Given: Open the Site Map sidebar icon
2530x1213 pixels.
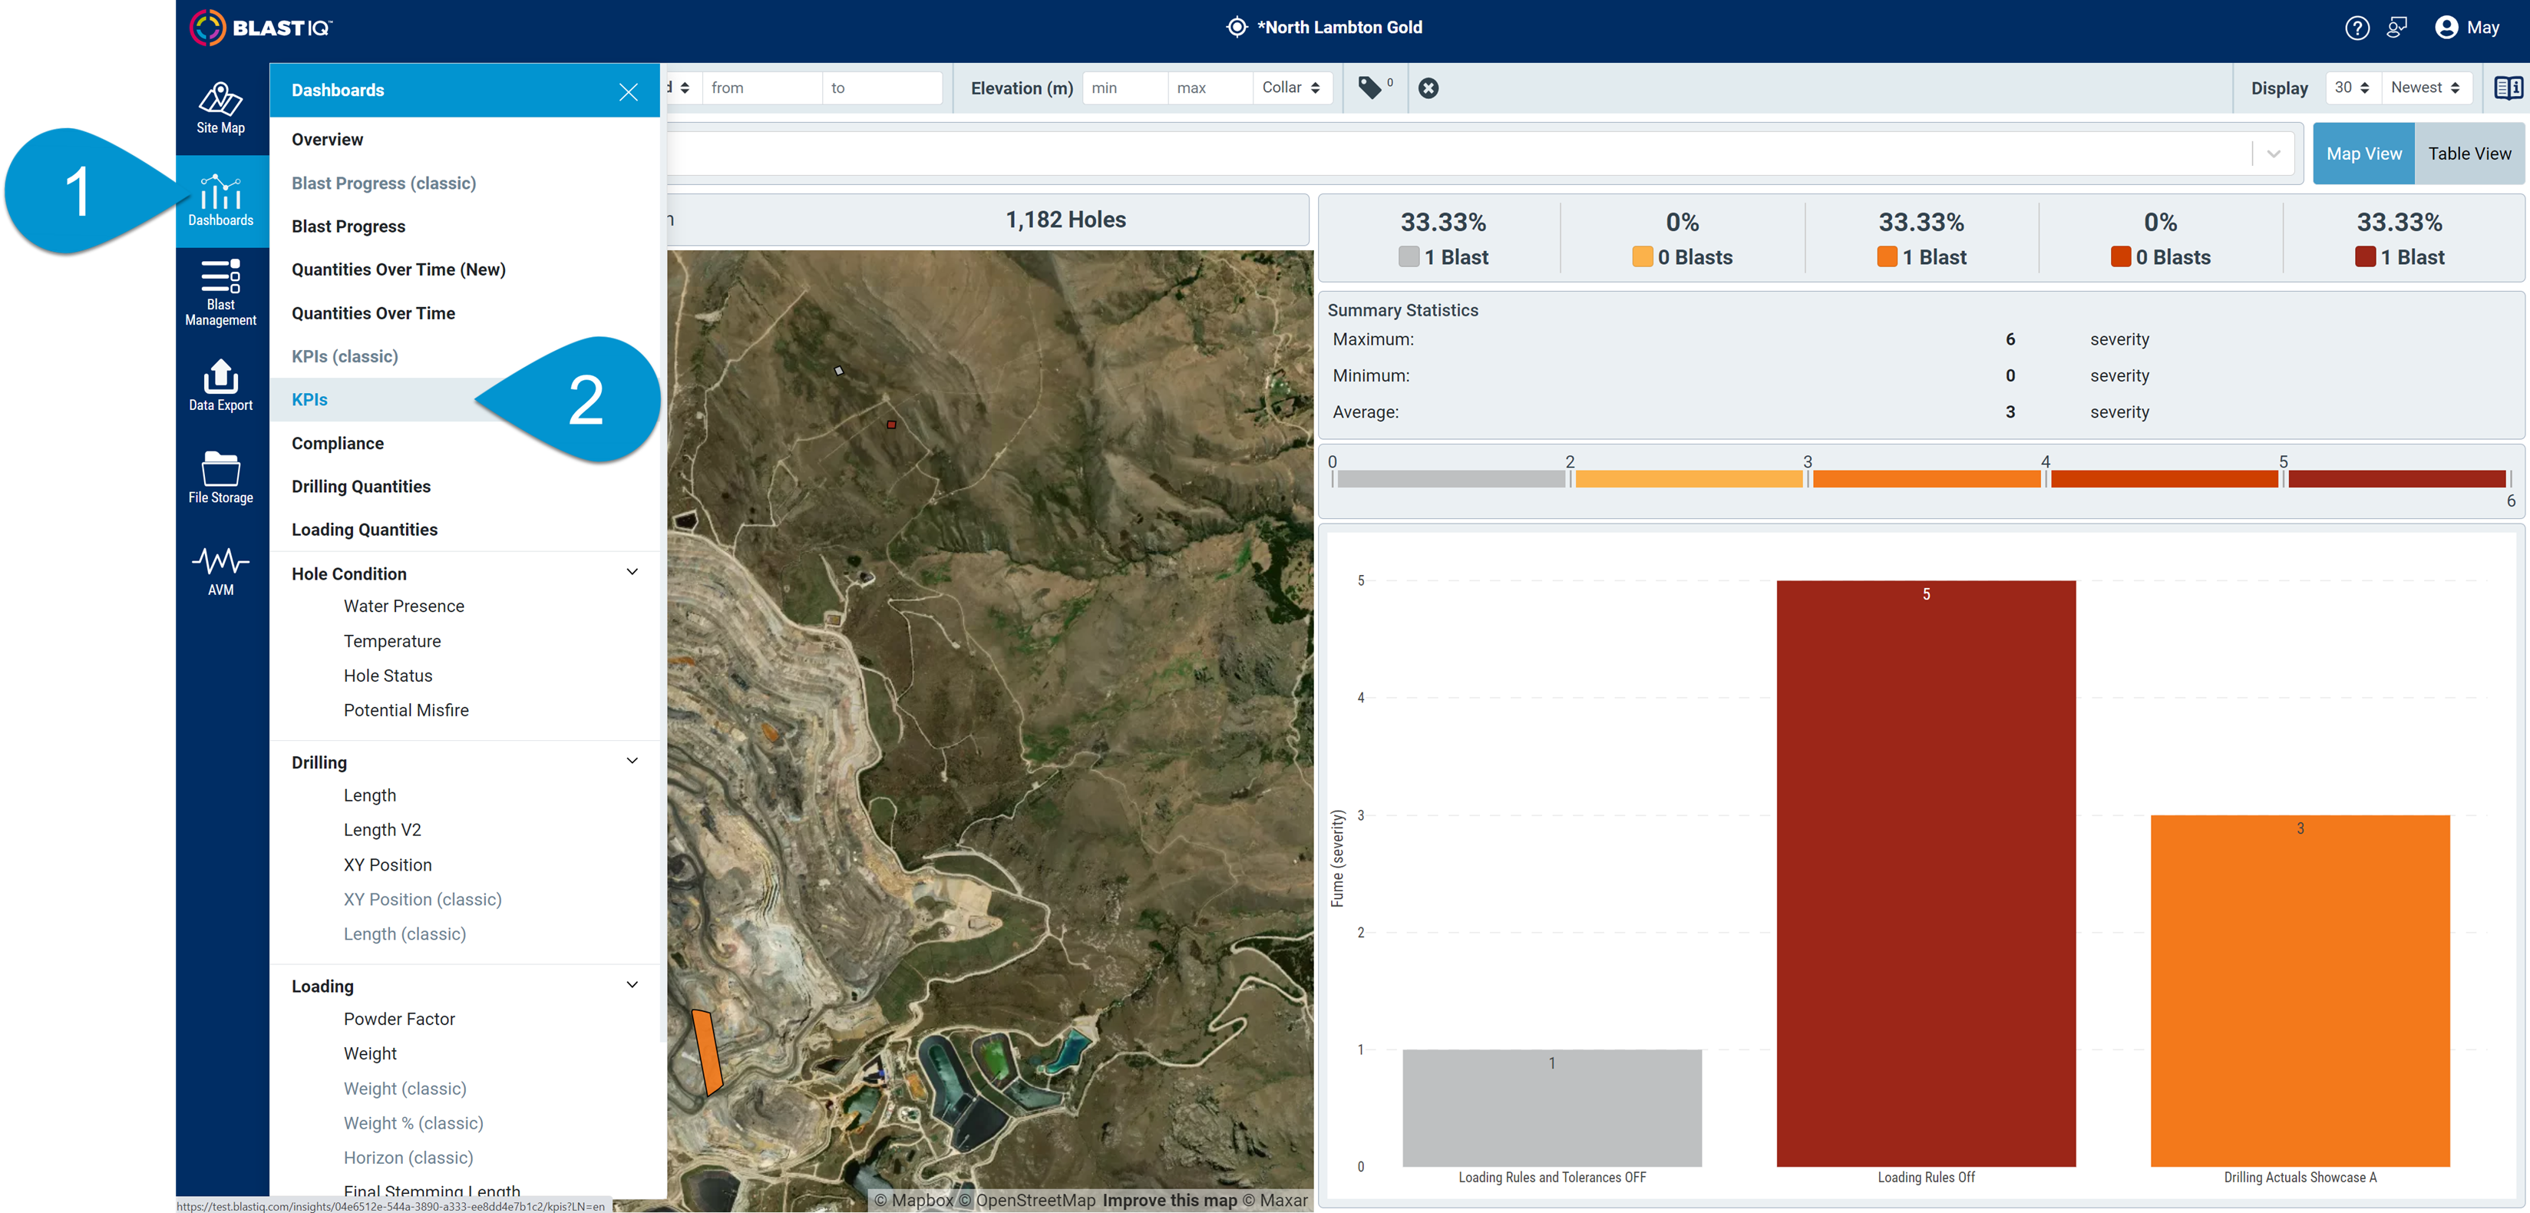Looking at the screenshot, I should (221, 107).
